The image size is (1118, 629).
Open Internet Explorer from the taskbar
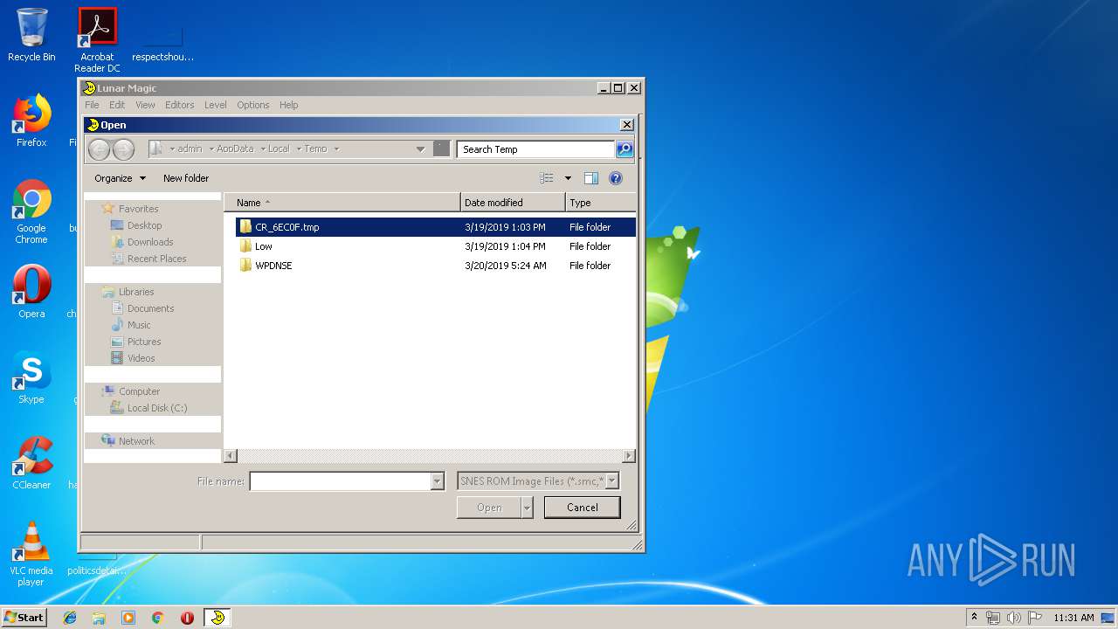point(70,618)
